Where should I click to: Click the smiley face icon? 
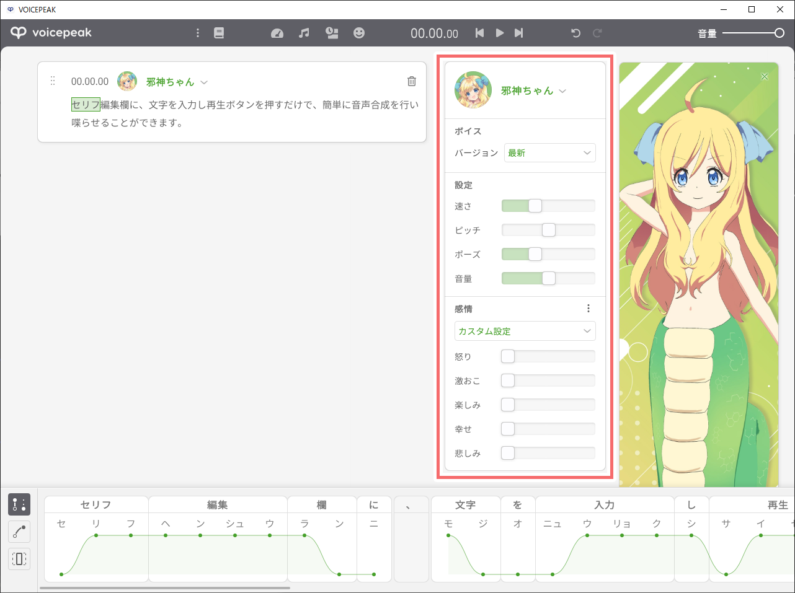pos(359,33)
